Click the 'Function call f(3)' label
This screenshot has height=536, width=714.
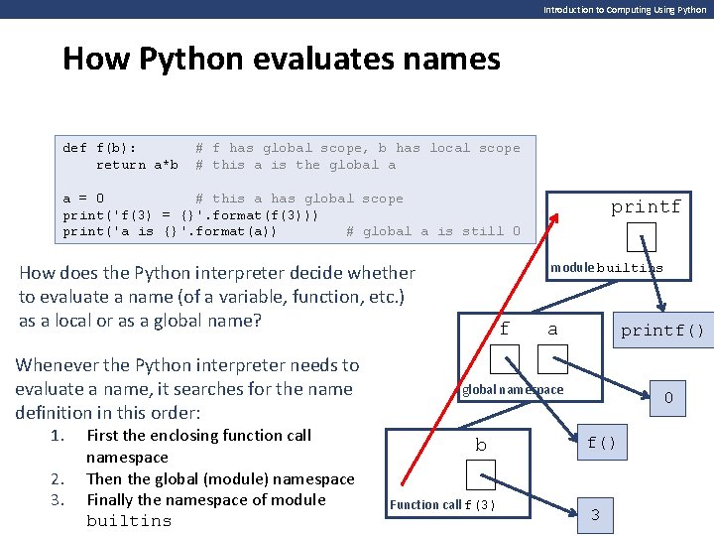[x=442, y=505]
